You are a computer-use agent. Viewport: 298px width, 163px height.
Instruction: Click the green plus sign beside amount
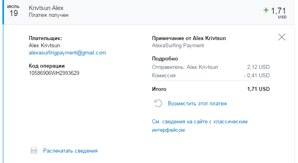pos(266,10)
